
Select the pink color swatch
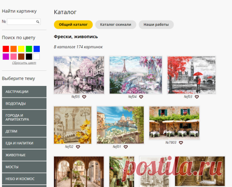coord(14,57)
